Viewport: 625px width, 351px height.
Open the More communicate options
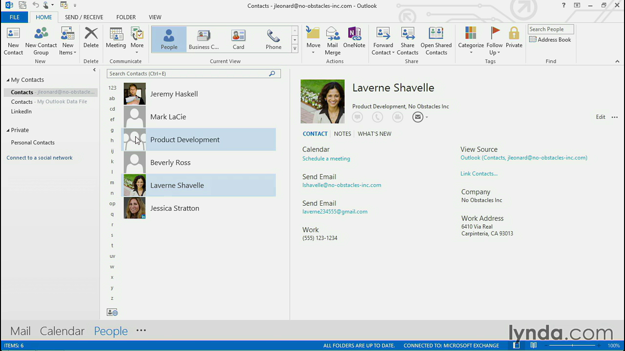pyautogui.click(x=137, y=41)
